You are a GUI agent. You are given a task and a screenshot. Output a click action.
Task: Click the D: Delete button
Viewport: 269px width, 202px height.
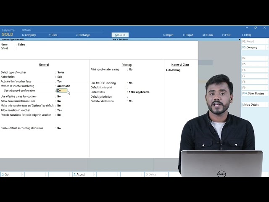point(156,174)
